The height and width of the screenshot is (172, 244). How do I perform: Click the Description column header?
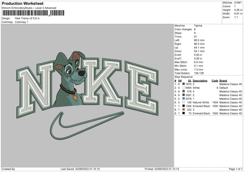tap(200, 81)
